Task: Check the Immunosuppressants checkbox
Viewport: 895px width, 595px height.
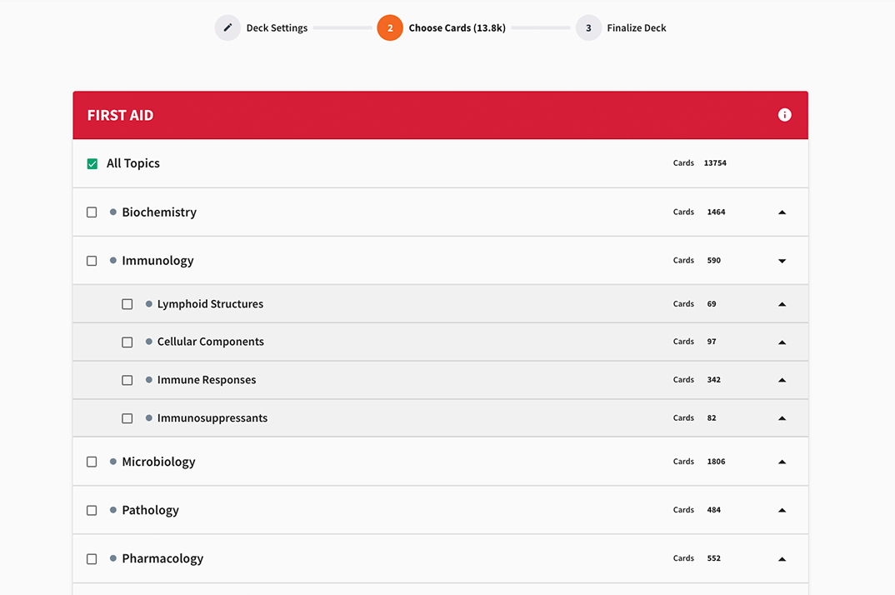Action: (127, 418)
